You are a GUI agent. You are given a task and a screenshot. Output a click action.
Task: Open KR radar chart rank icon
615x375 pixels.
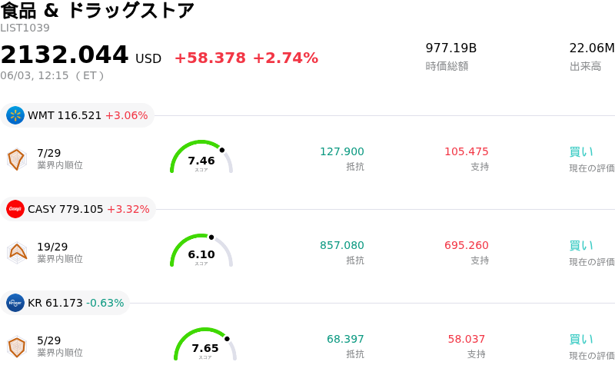pos(17,347)
